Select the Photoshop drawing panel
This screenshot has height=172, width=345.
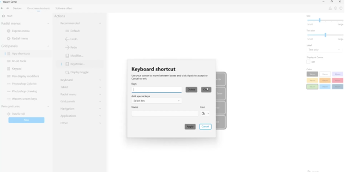(24, 91)
